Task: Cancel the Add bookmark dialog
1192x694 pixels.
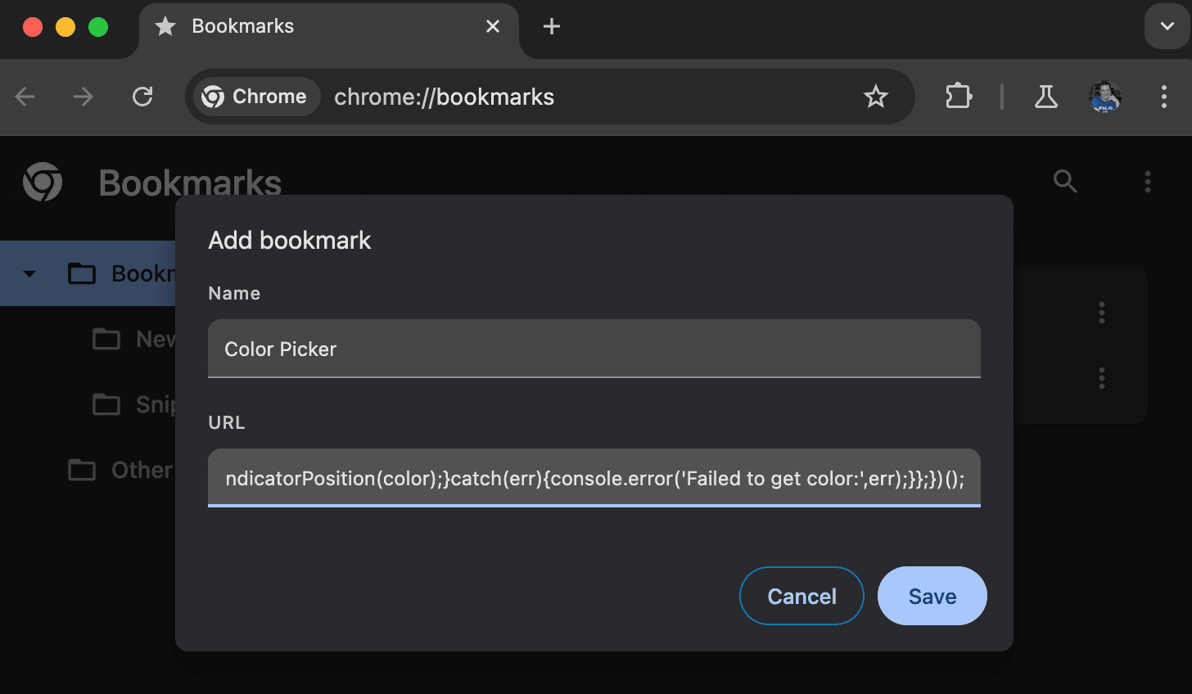Action: pyautogui.click(x=801, y=596)
